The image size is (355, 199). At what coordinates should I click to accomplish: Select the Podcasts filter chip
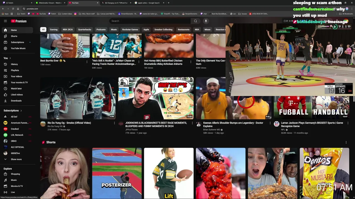(101, 30)
